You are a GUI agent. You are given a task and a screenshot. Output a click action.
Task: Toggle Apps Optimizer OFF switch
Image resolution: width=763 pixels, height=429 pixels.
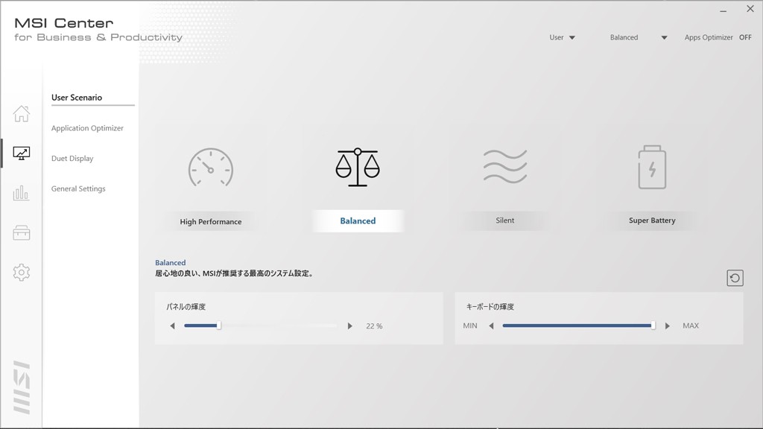click(x=745, y=37)
